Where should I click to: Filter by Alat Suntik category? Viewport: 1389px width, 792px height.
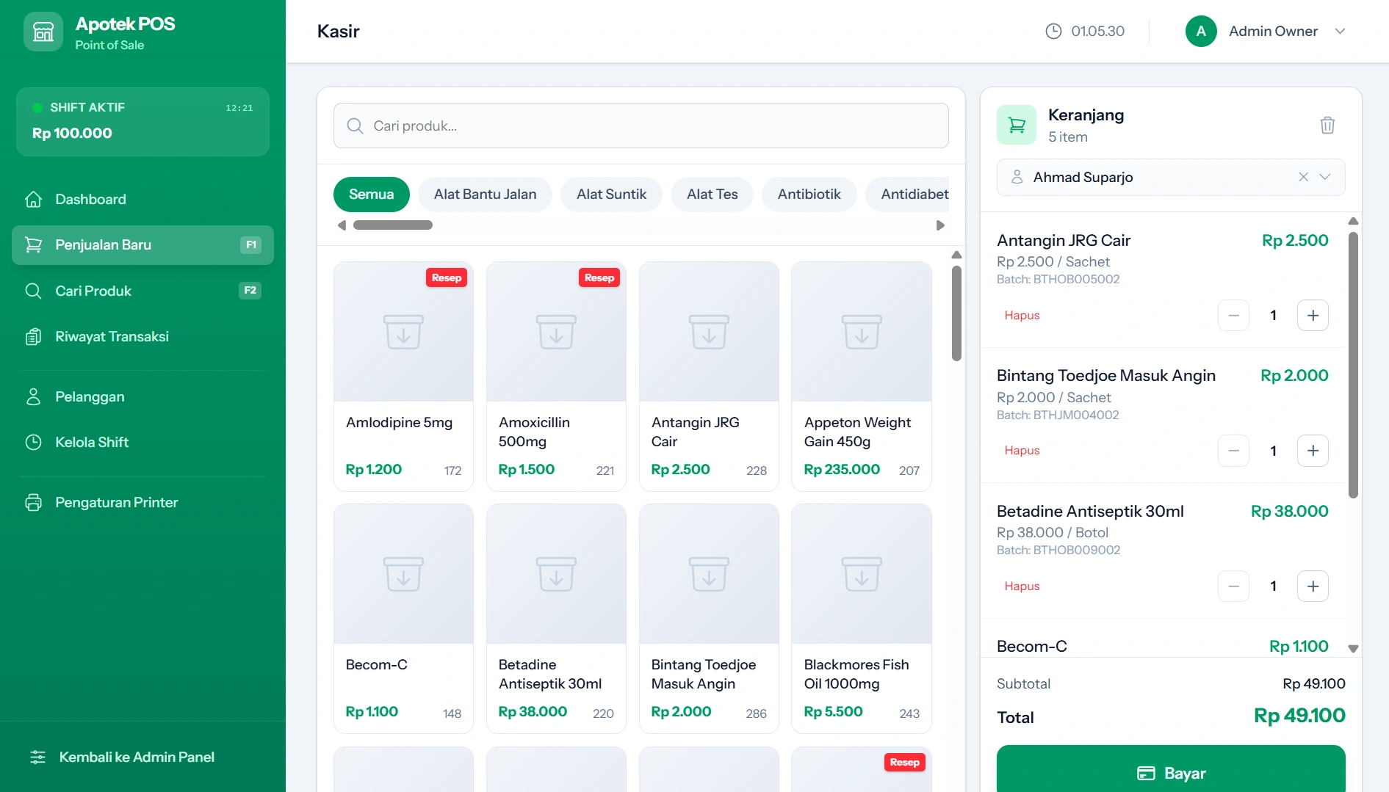611,195
